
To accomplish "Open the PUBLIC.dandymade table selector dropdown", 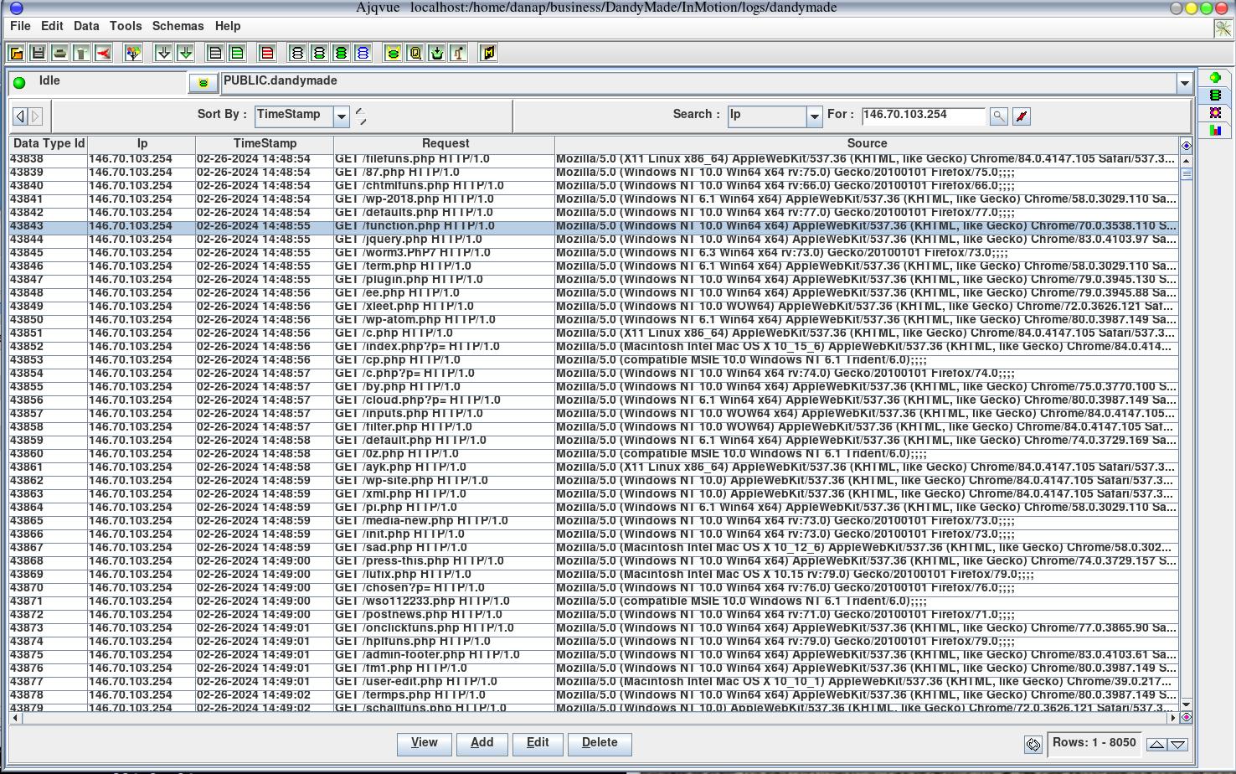I will (x=1184, y=83).
